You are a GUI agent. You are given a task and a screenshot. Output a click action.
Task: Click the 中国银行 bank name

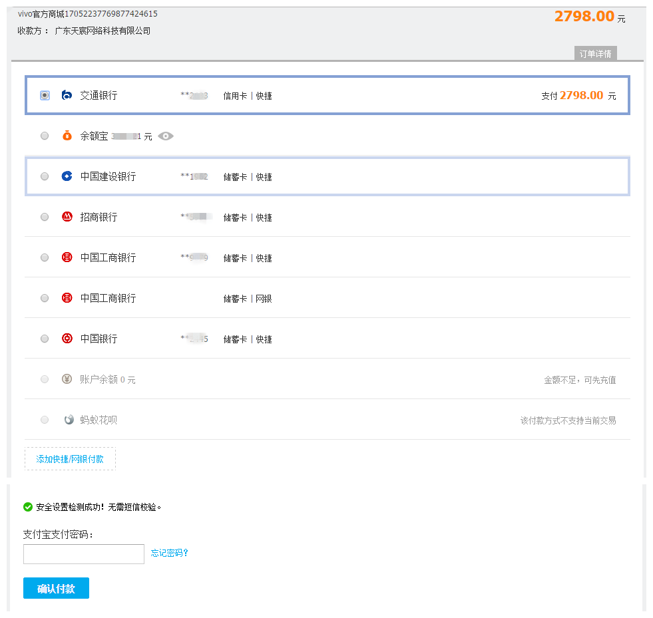pyautogui.click(x=99, y=339)
